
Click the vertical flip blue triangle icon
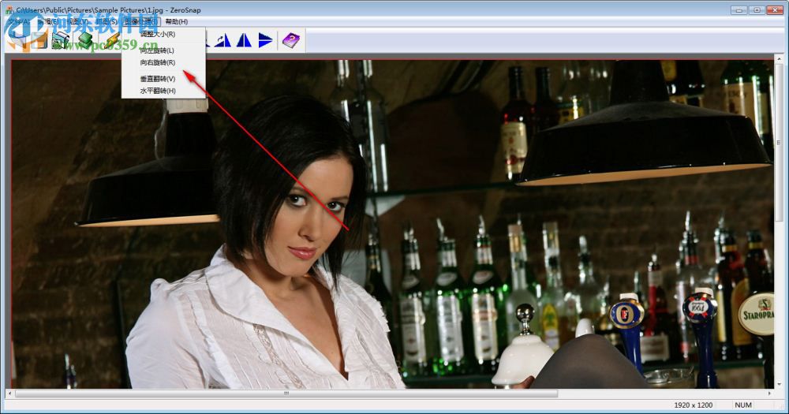(265, 40)
